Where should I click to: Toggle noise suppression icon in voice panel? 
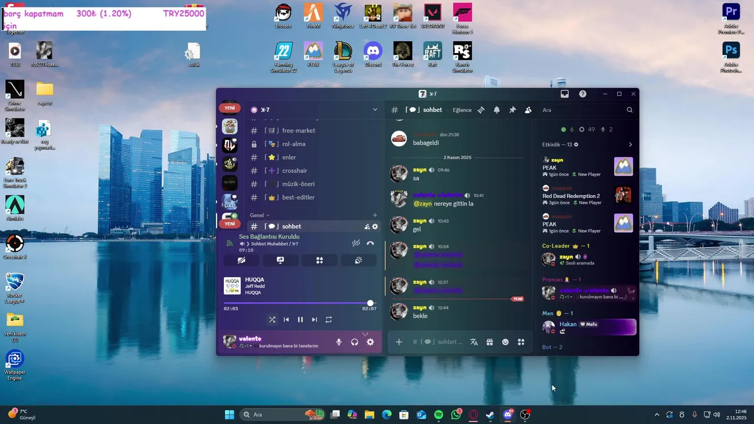356,243
